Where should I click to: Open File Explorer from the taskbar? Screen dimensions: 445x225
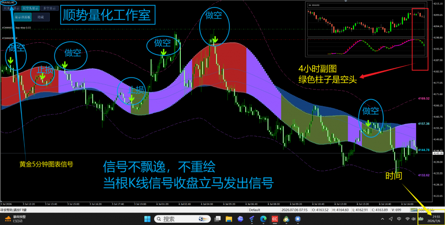[x=229, y=219]
